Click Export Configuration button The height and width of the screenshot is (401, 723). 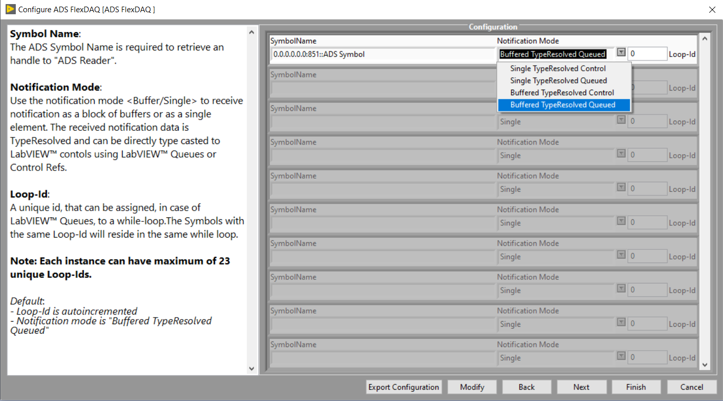(x=404, y=387)
